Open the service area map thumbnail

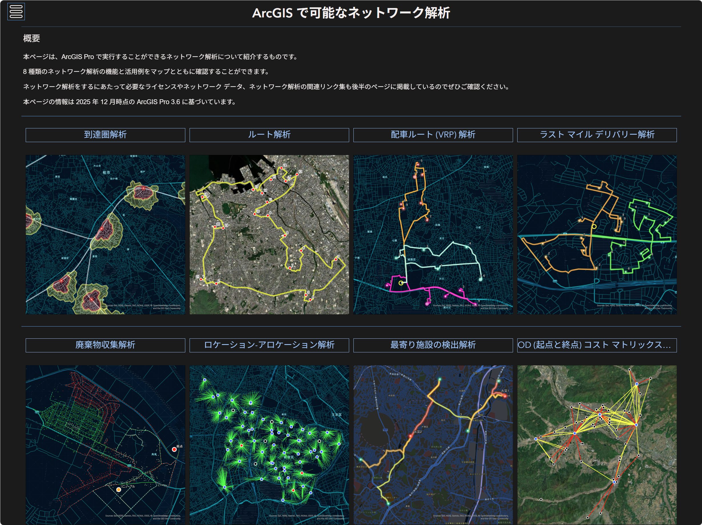[105, 235]
